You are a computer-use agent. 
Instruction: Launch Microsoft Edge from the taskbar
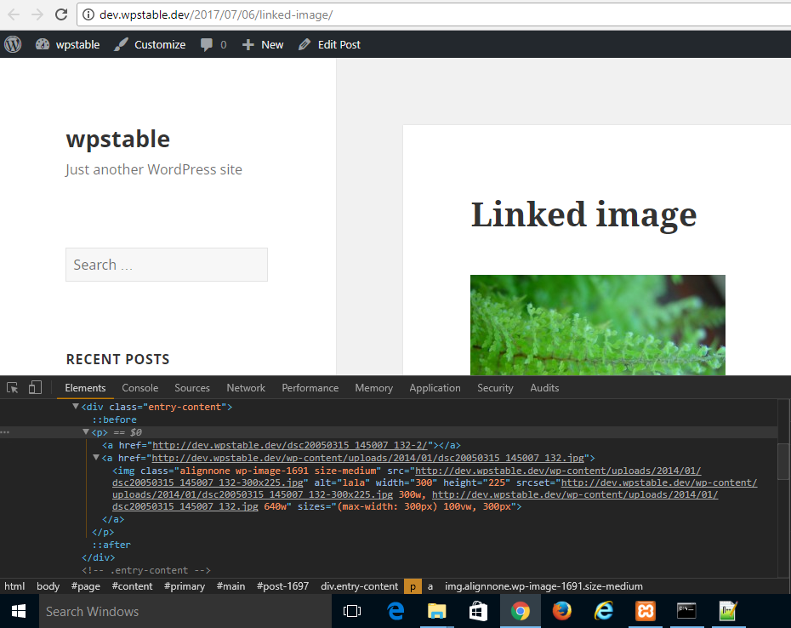395,611
